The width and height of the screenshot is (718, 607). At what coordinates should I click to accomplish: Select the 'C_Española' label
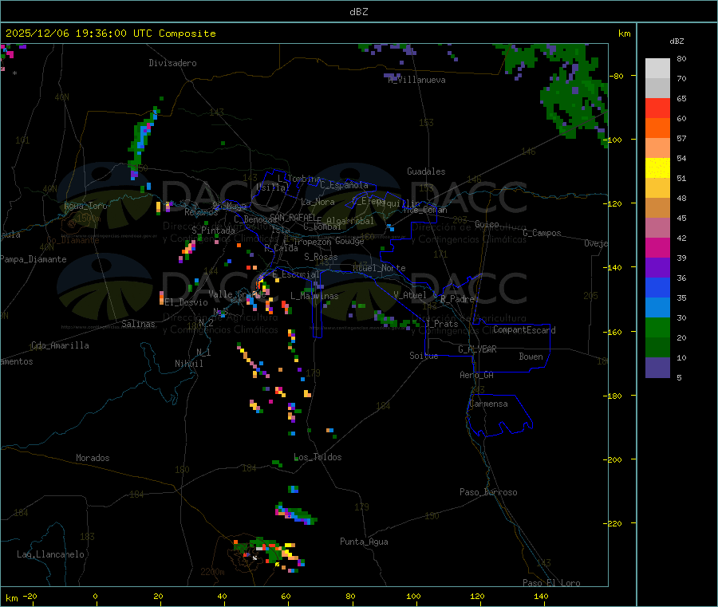345,185
